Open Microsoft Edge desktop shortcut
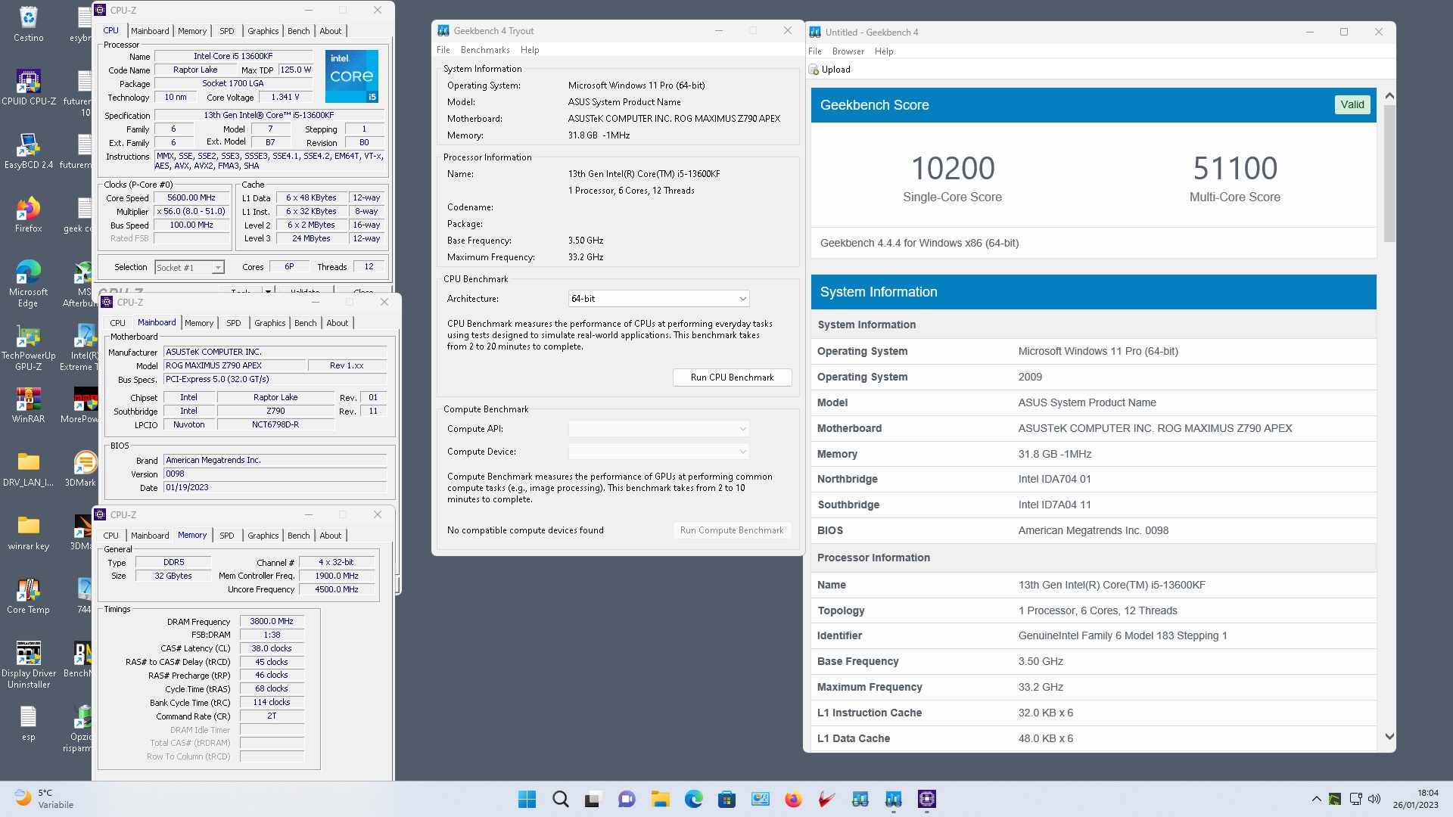Screen dimensions: 1453x817 [x=28, y=283]
